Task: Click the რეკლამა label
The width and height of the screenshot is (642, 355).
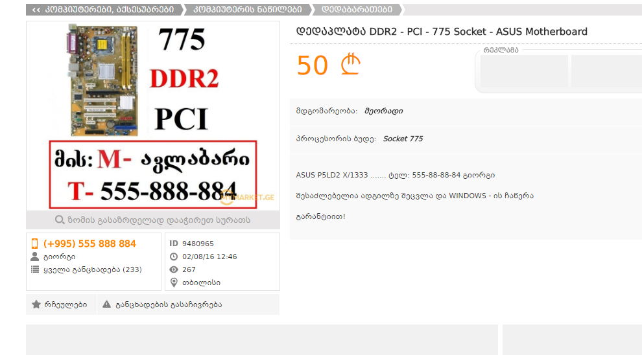Action: point(501,50)
